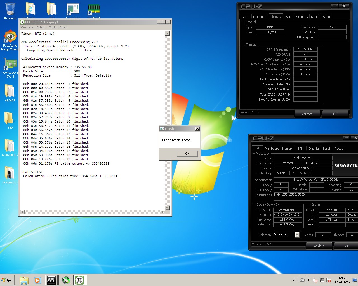Launch the Core Temp desktop shortcut

click(x=73, y=11)
